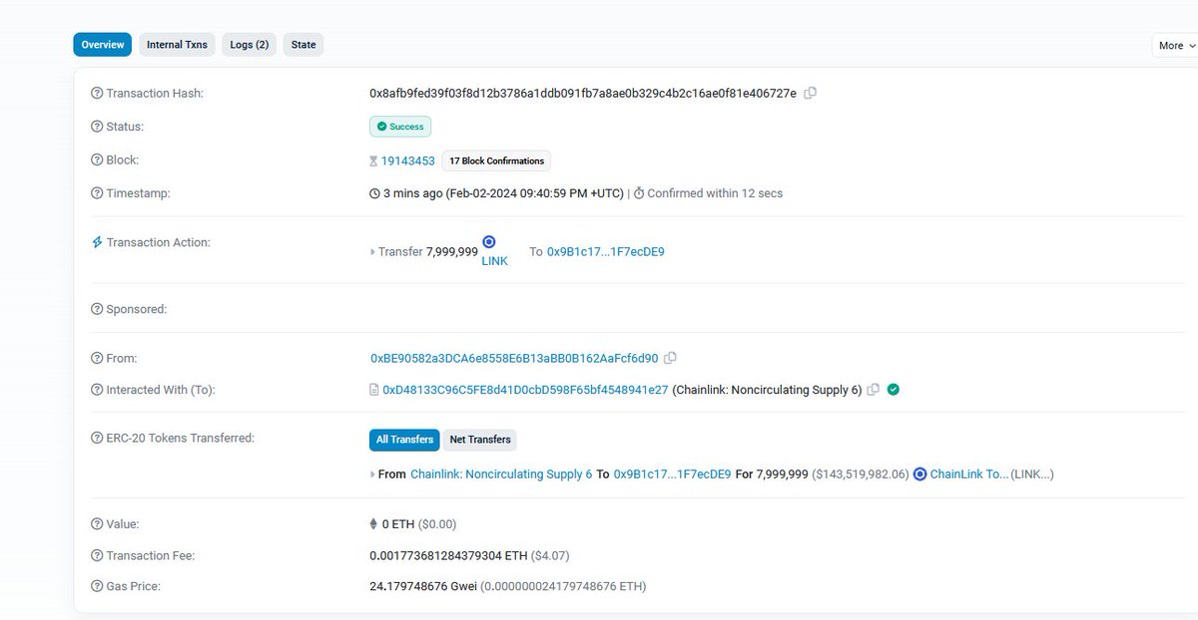Viewport: 1198px width, 620px height.
Task: Open the LINK token in Transaction Action
Action: tap(495, 261)
